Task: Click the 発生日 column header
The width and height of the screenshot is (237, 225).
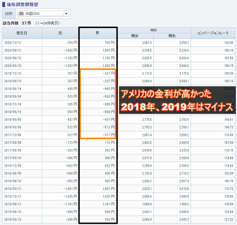Action: (22, 33)
